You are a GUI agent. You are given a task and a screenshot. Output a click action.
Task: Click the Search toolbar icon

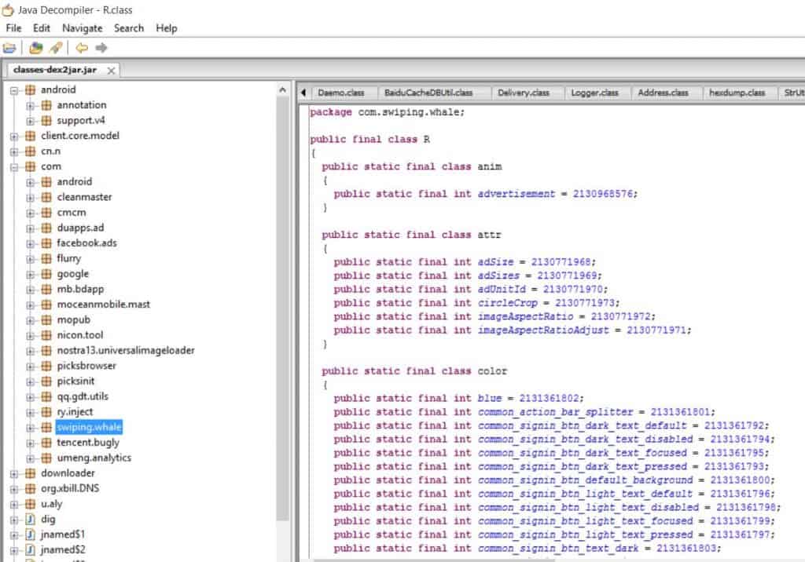click(56, 48)
